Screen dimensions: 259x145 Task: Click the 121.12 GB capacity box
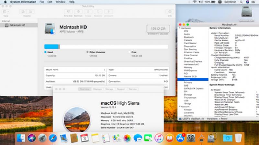coord(158,29)
